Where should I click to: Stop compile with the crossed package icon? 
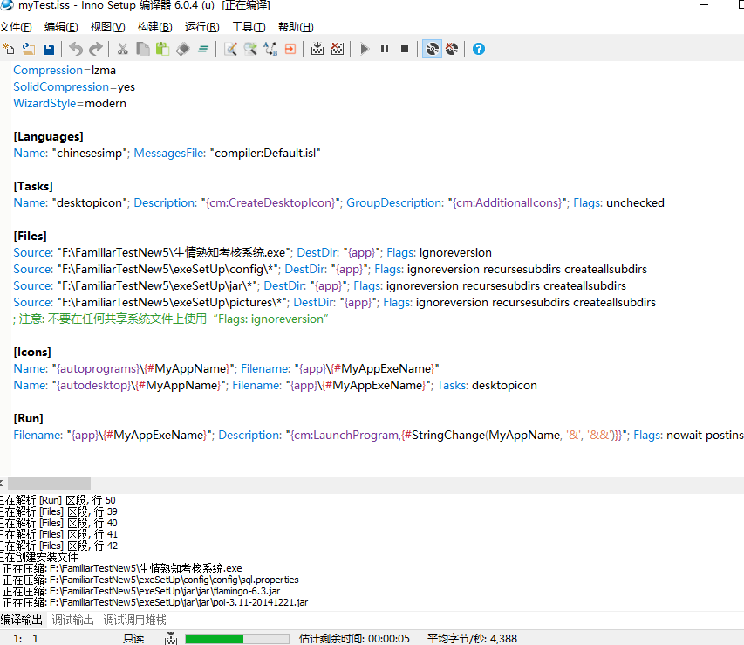pos(338,49)
